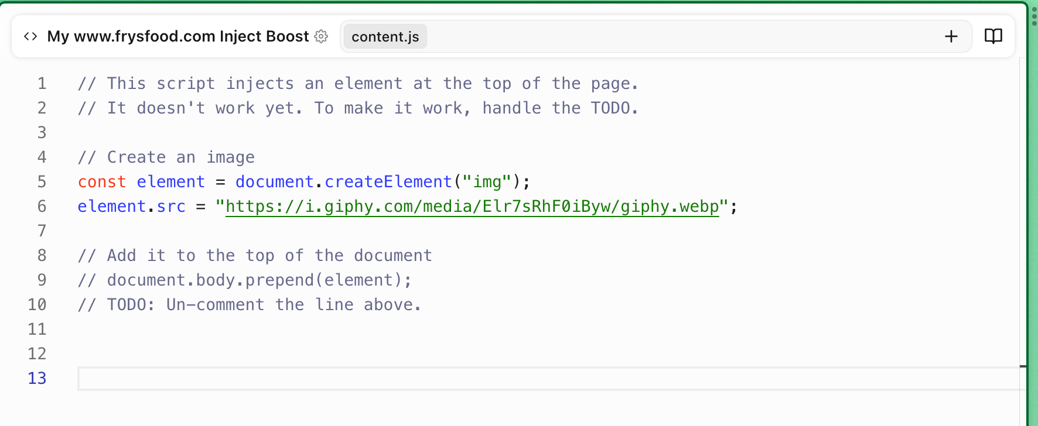Place cursor in empty line 13
Image resolution: width=1038 pixels, height=426 pixels.
pos(551,379)
